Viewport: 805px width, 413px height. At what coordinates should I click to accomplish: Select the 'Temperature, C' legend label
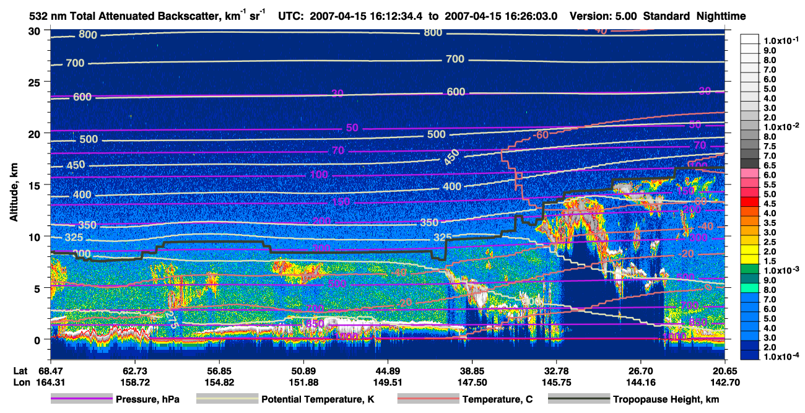[497, 399]
